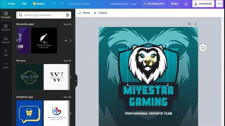Open the Text sidebar tab

point(6,53)
